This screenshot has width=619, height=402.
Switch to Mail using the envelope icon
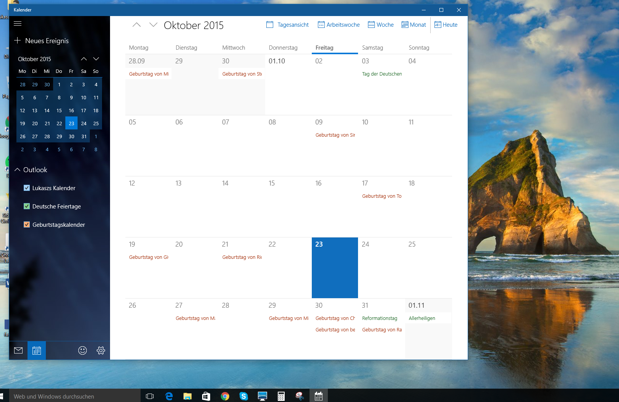point(18,350)
